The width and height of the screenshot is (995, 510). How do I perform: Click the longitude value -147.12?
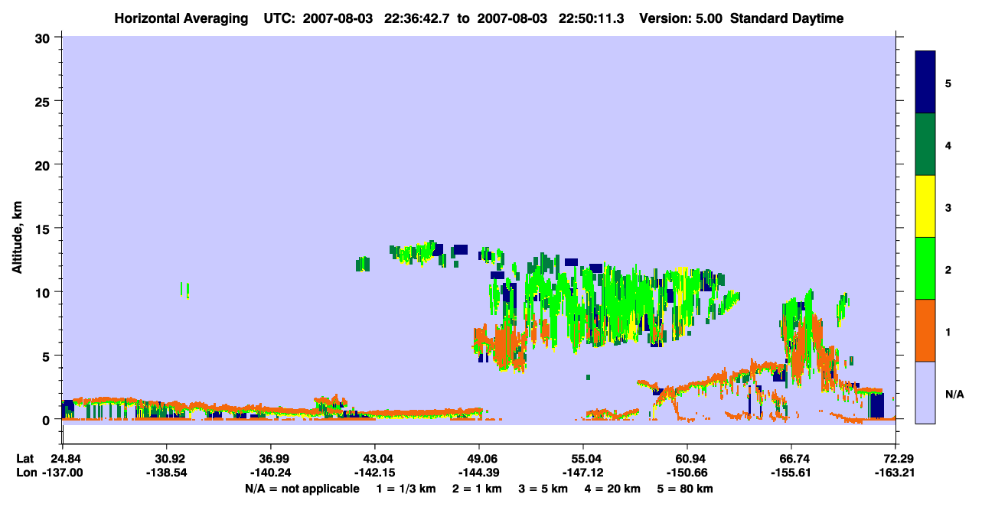[x=583, y=473]
